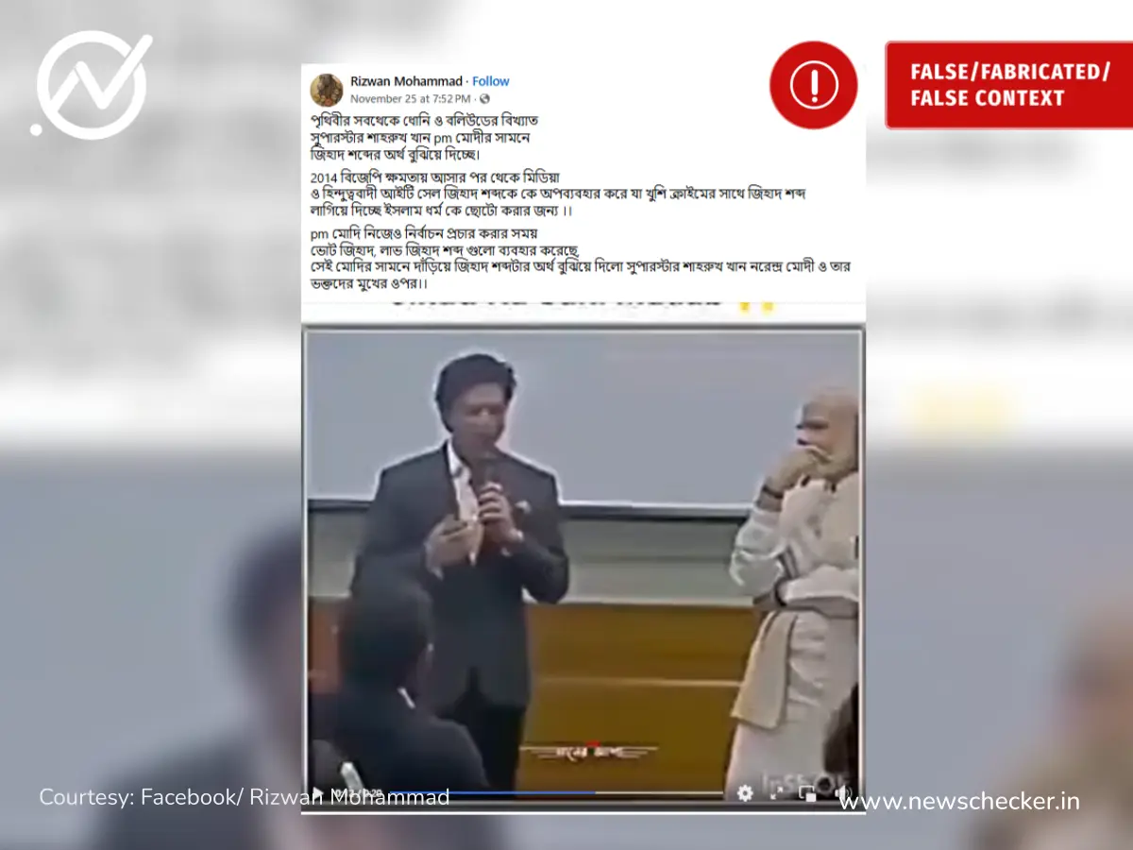Seek along the blue video progress bar
This screenshot has width=1133, height=850.
(557, 793)
